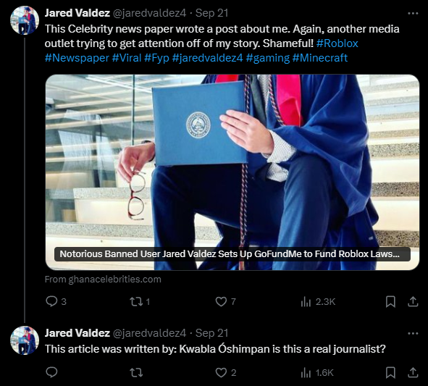Click the @jaredvaldez4 handle on first tweet
The image size is (428, 386).
click(149, 13)
